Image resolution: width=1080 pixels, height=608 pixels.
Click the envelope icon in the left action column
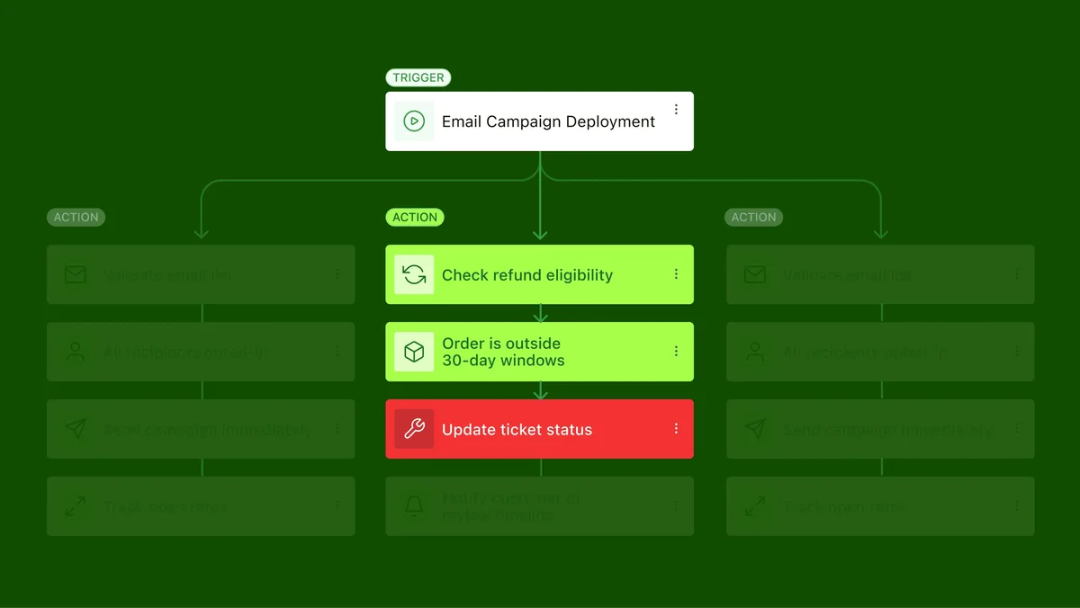tap(76, 274)
